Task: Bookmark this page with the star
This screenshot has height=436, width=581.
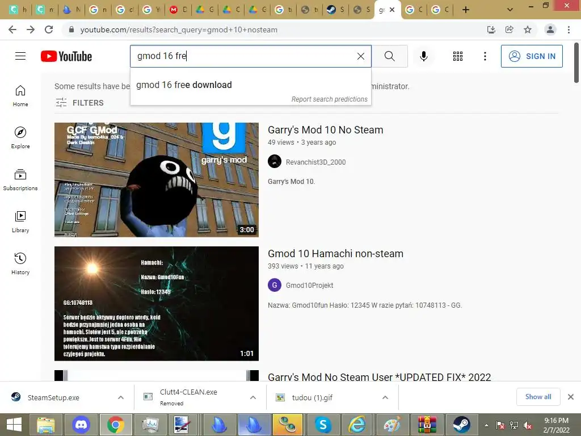Action: pos(528,30)
